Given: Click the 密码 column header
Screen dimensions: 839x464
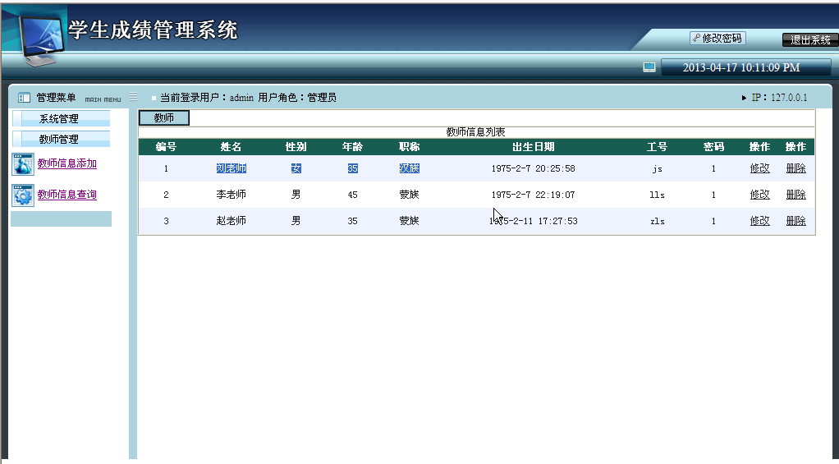Looking at the screenshot, I should coord(713,147).
